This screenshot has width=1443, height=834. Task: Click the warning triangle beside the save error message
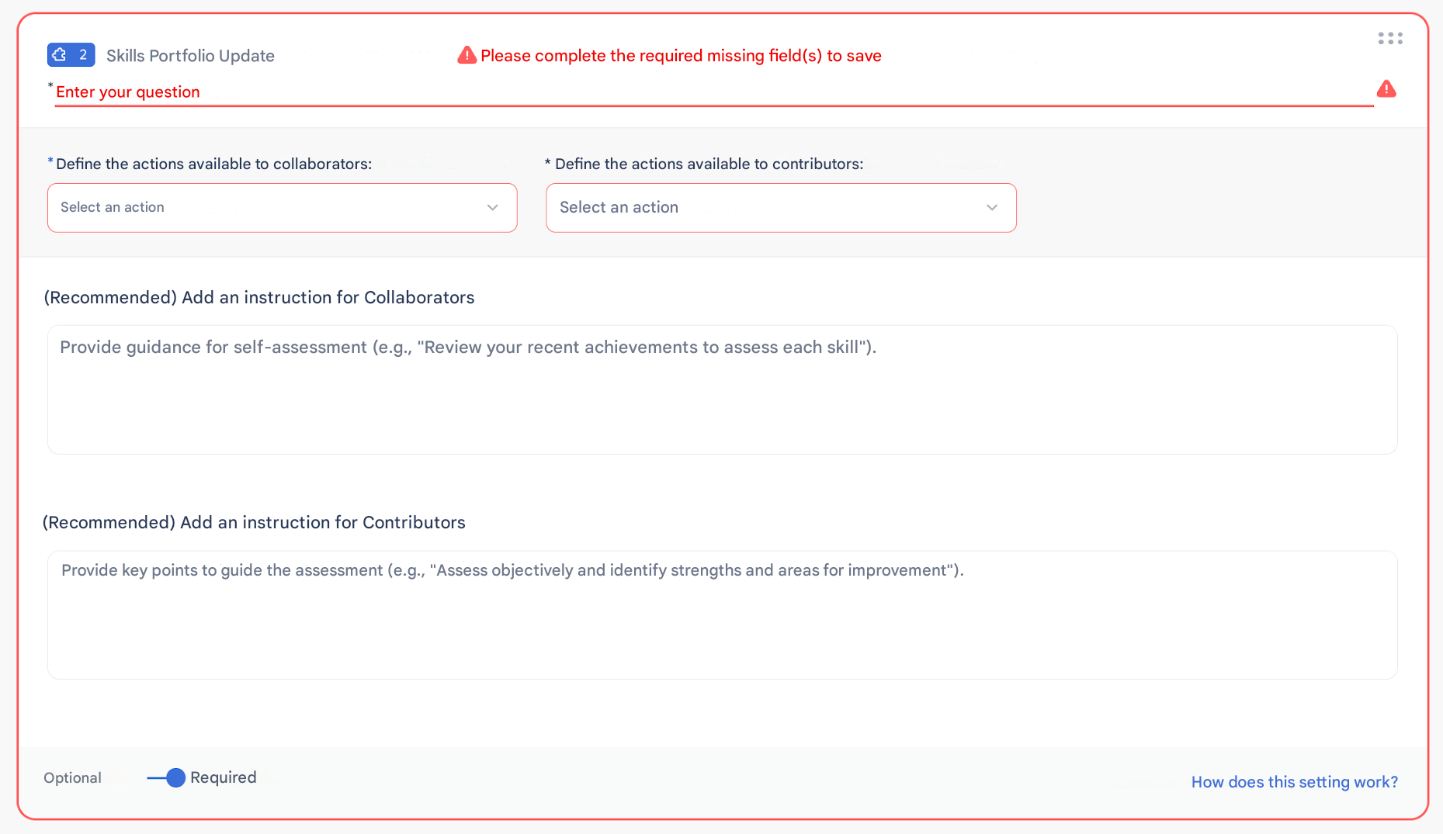click(467, 55)
